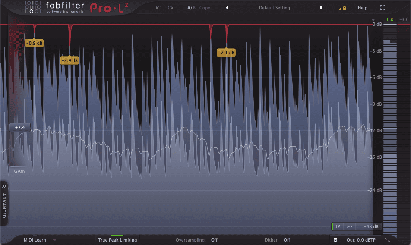Click the waveform display mode icon
The width and height of the screenshot is (411, 245).
click(350, 226)
